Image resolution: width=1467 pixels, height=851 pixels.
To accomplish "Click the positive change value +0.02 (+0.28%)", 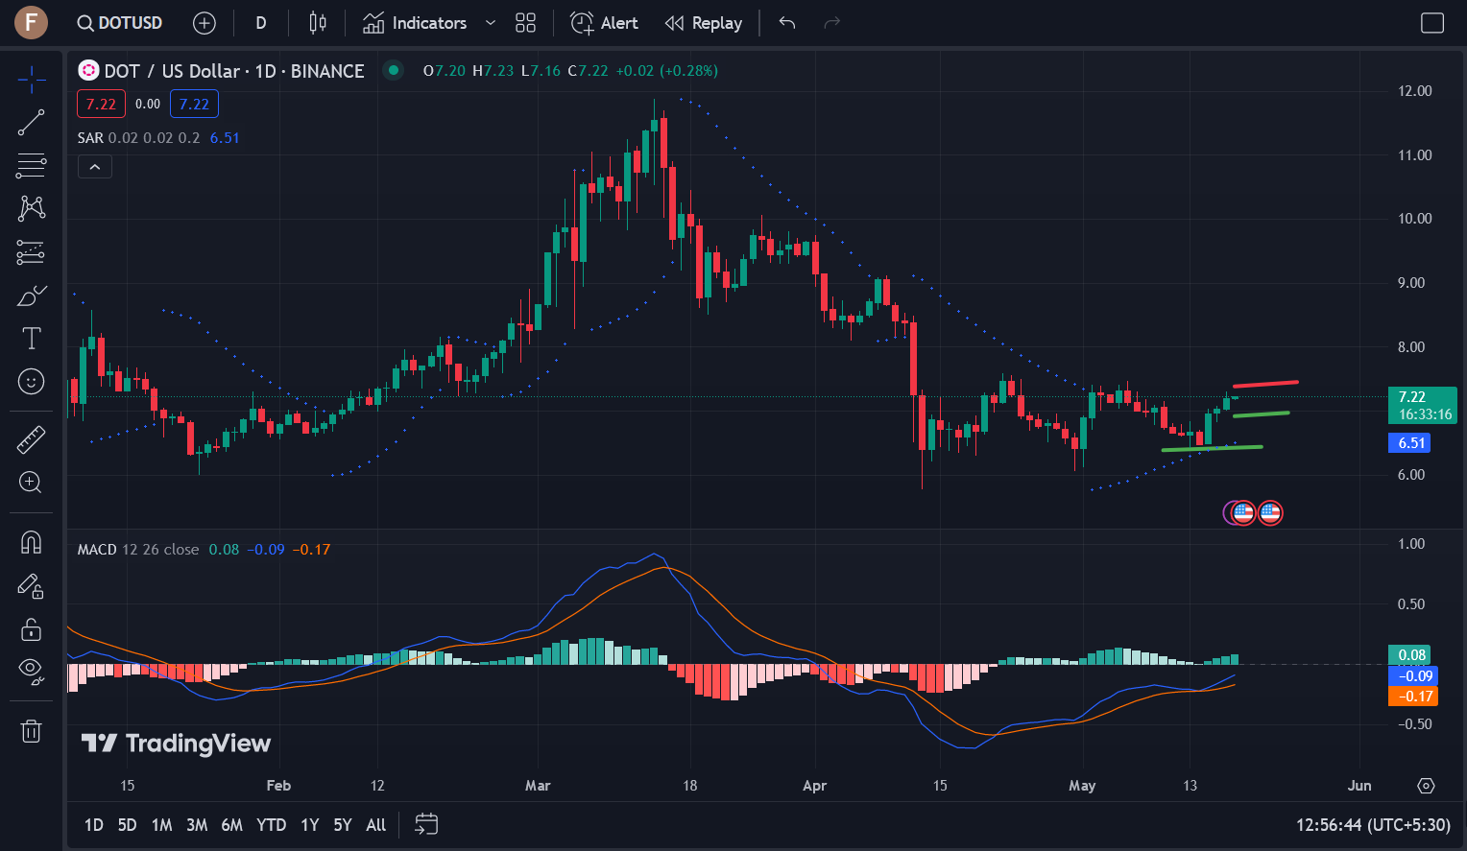I will [x=667, y=71].
